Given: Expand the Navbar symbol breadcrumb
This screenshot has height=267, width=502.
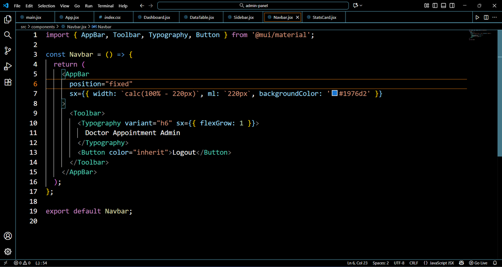Looking at the screenshot, I should click(x=101, y=27).
